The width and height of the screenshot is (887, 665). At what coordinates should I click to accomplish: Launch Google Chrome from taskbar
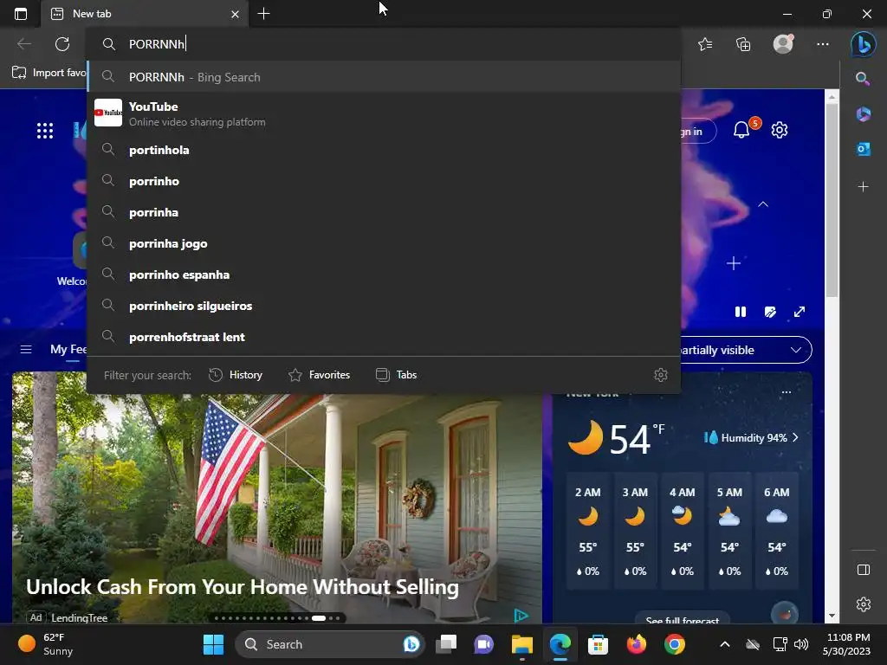pos(674,644)
